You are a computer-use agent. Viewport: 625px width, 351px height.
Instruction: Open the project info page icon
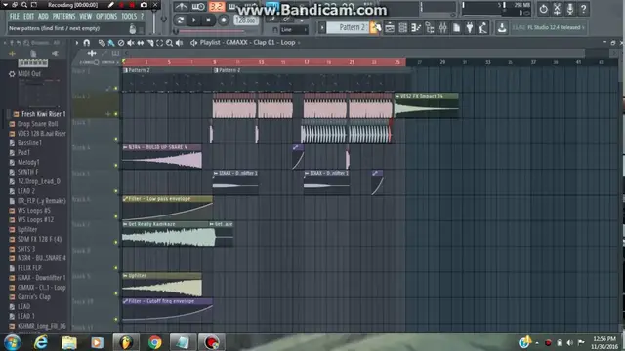[x=456, y=27]
